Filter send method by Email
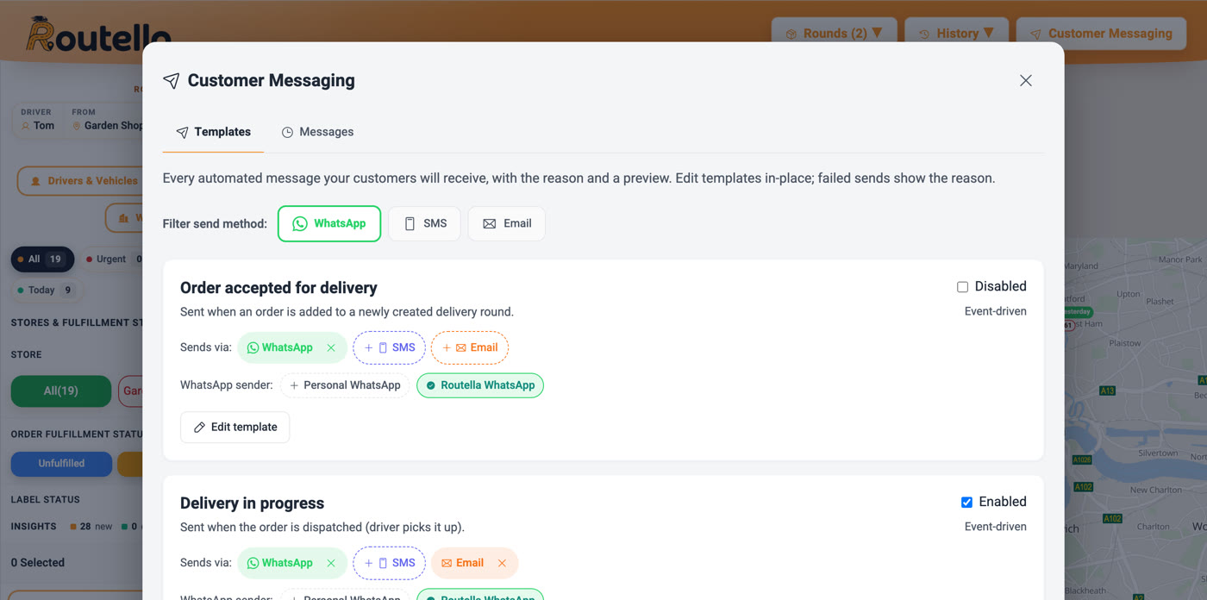This screenshot has height=600, width=1207. click(507, 223)
